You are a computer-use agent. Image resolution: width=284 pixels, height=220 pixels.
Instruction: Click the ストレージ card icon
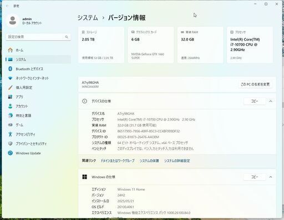pos(83,32)
